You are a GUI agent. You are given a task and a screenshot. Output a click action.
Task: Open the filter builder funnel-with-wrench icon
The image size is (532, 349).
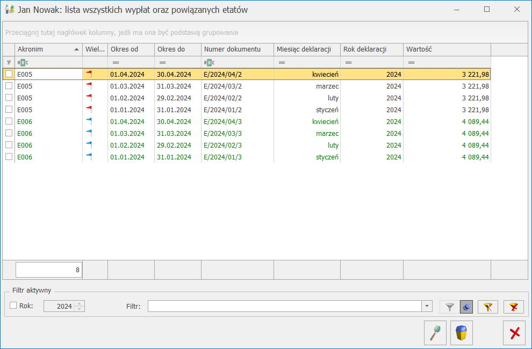tap(487, 307)
